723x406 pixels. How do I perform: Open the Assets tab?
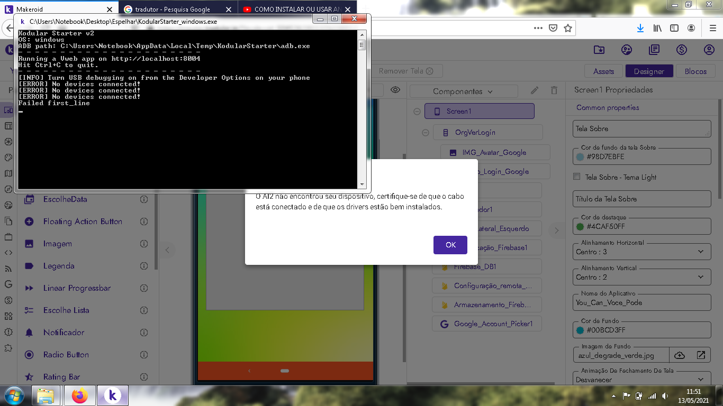(603, 71)
